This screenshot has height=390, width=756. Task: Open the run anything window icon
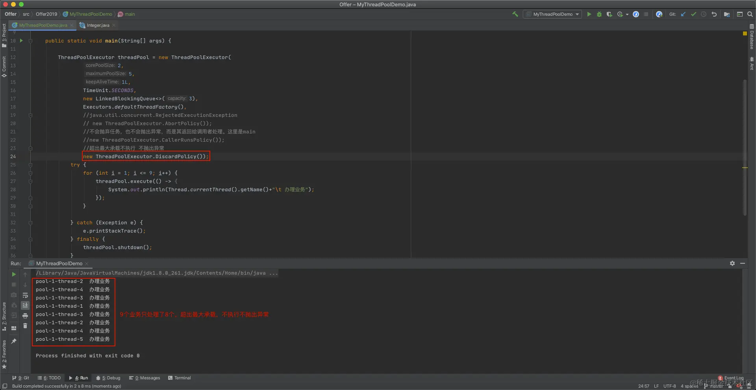click(740, 14)
